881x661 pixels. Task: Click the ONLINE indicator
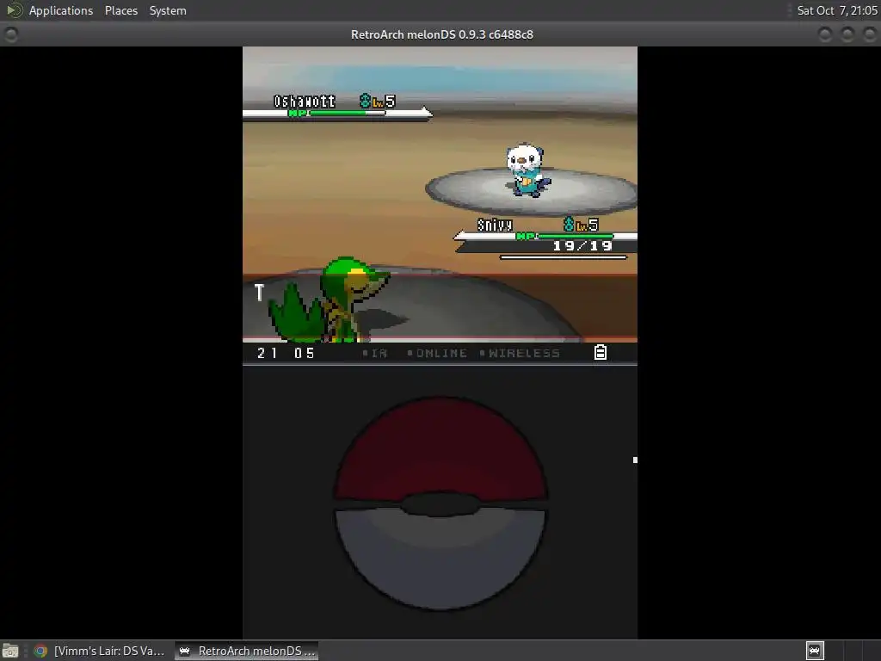(438, 353)
